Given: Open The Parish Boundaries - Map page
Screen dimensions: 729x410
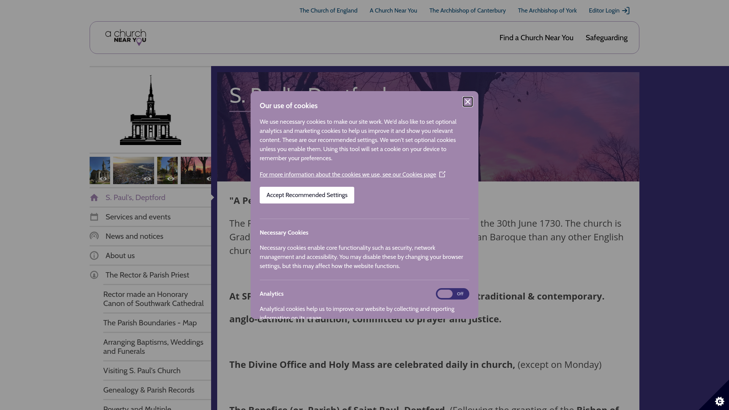Looking at the screenshot, I should click(x=157, y=323).
